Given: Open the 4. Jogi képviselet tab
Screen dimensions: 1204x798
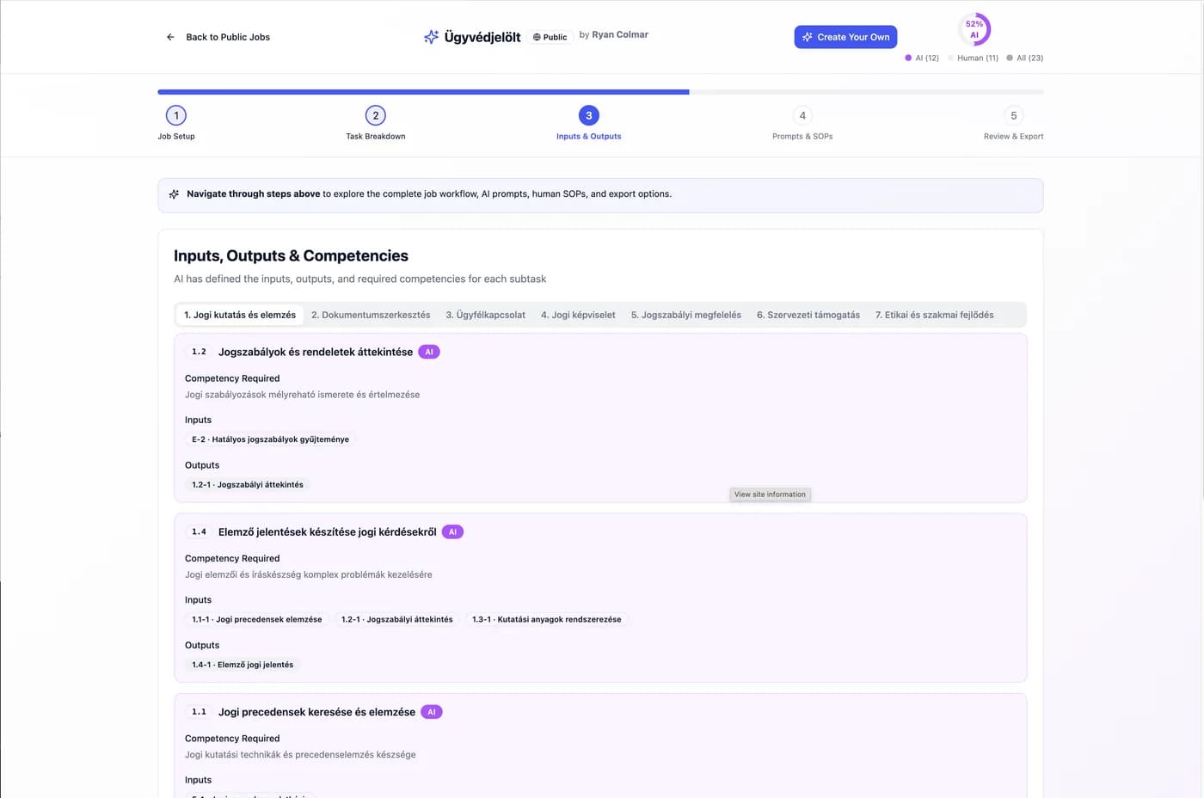Looking at the screenshot, I should 578,315.
